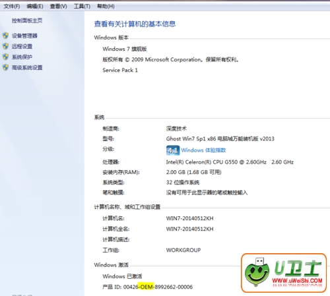Select computer name value beside 计算机名:
The width and height of the screenshot is (330, 296).
click(x=189, y=218)
